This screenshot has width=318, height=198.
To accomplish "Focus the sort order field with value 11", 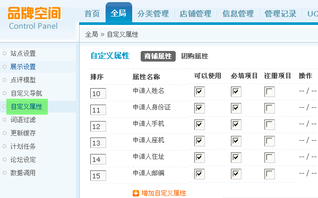I will coord(98,110).
